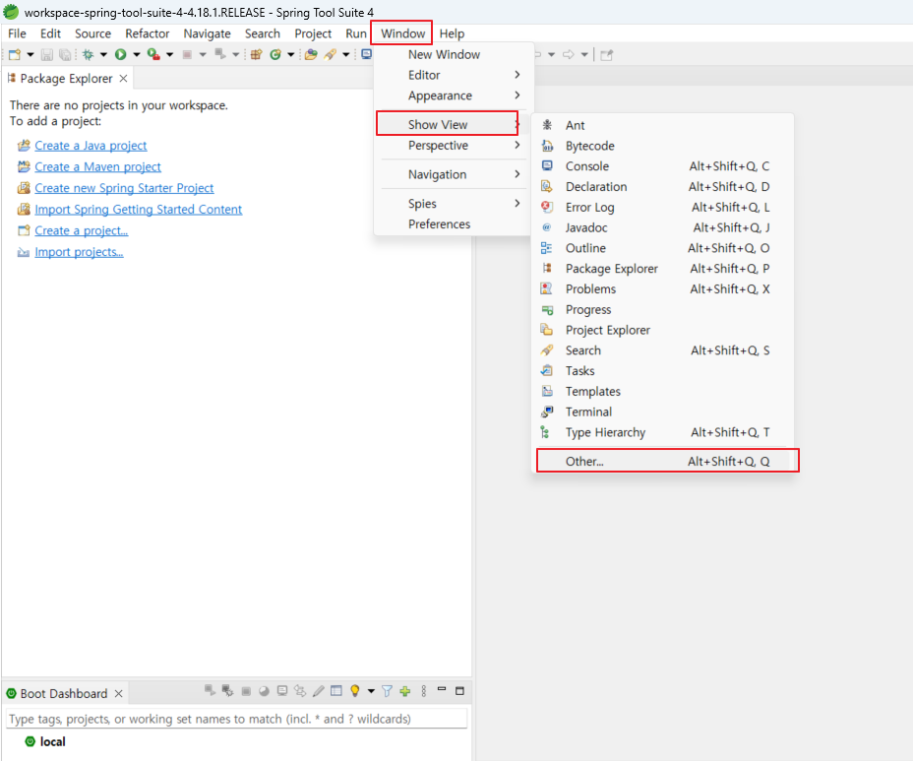Select Ant in Show View submenu

(664, 125)
